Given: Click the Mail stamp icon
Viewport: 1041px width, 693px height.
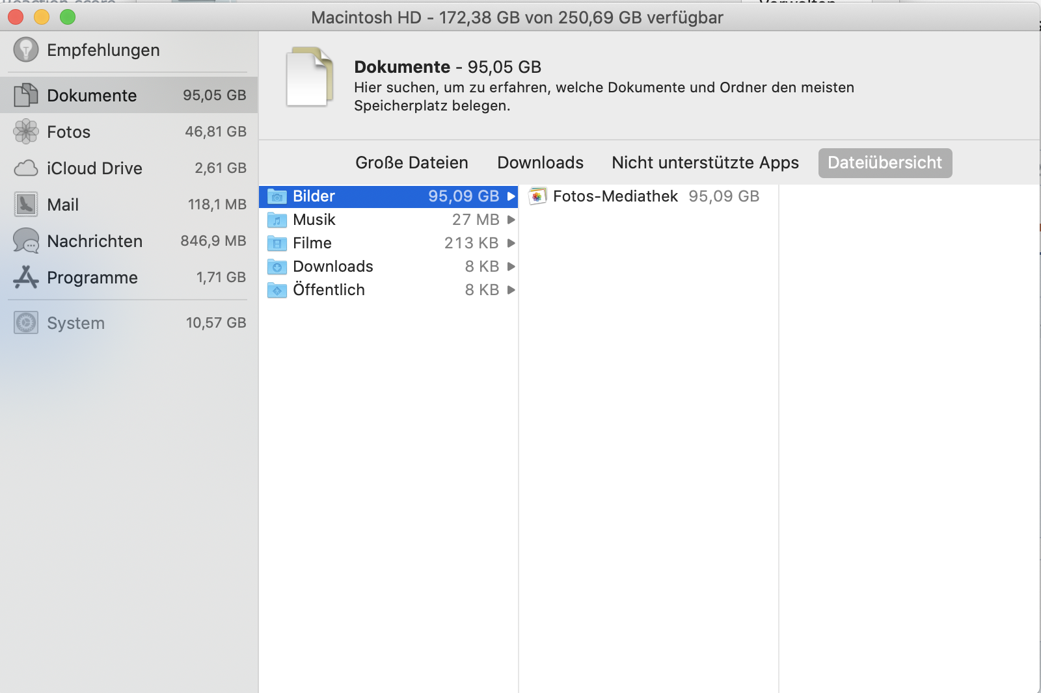Looking at the screenshot, I should (26, 205).
